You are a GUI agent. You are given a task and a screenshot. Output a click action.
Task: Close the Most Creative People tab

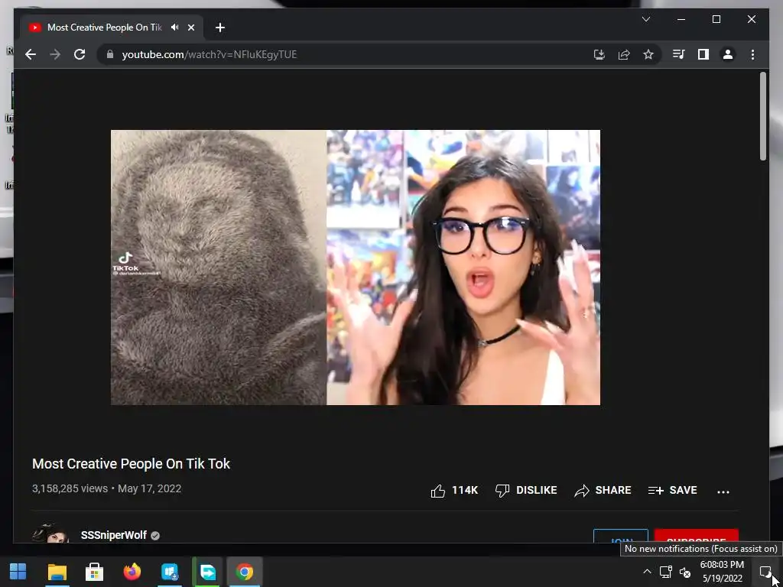pos(190,28)
